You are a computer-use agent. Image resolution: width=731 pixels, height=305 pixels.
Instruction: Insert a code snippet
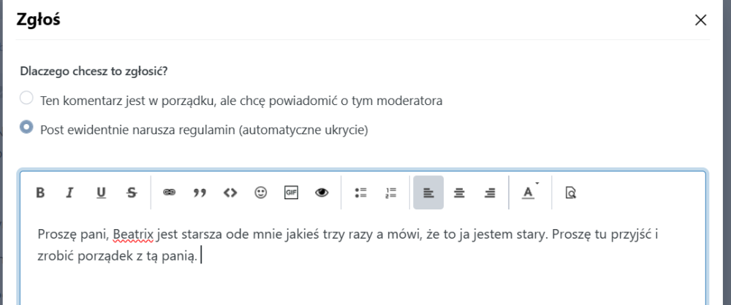(230, 193)
